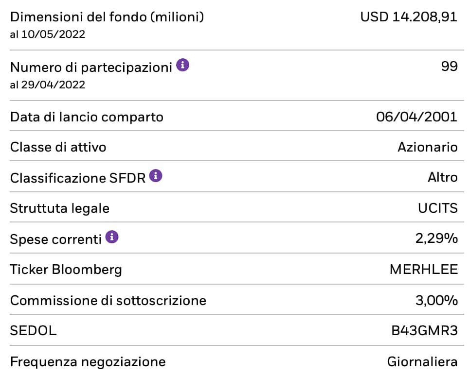Click the Giornaliera trading frequency value
469x374 pixels.
[422, 362]
